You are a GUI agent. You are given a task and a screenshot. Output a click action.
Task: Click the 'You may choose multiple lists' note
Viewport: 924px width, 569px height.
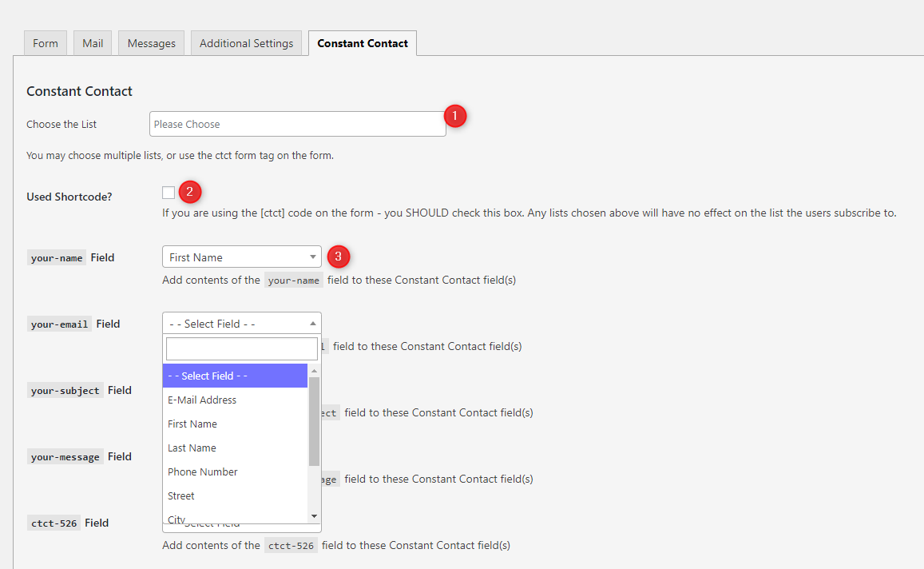point(180,156)
